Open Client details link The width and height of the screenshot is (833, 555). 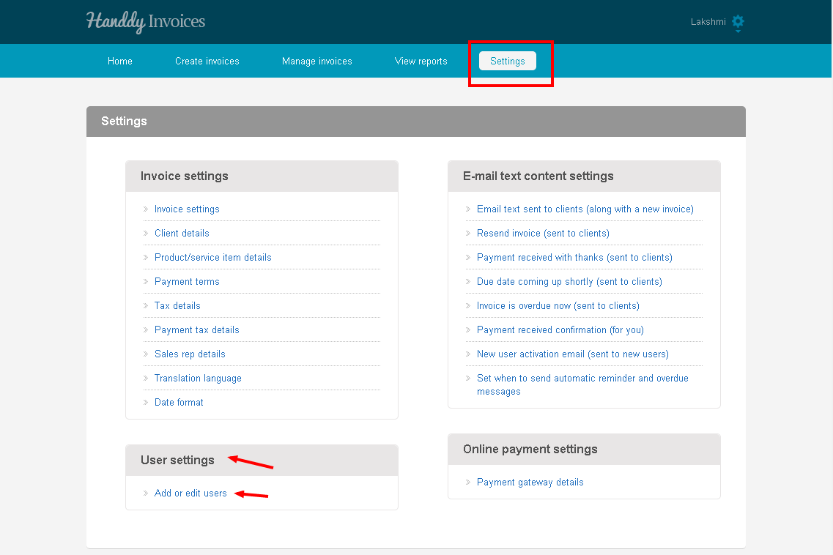[182, 233]
